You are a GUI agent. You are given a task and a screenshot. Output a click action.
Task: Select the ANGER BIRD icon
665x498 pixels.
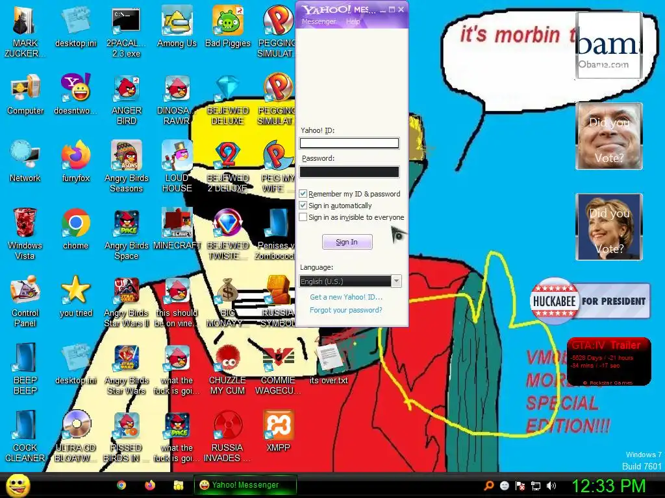point(127,99)
